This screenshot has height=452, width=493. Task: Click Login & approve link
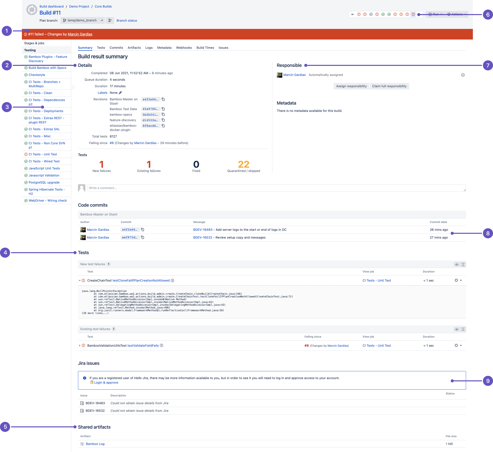point(106,383)
